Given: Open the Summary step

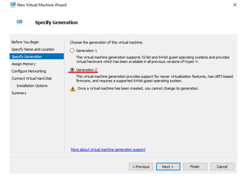Looking at the screenshot, I should (19, 93).
